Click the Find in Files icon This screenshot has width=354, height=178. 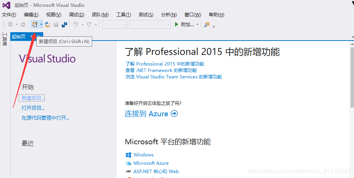[x=207, y=24]
